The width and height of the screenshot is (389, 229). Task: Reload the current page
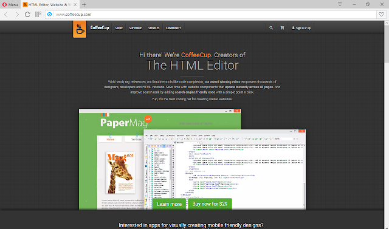click(27, 15)
